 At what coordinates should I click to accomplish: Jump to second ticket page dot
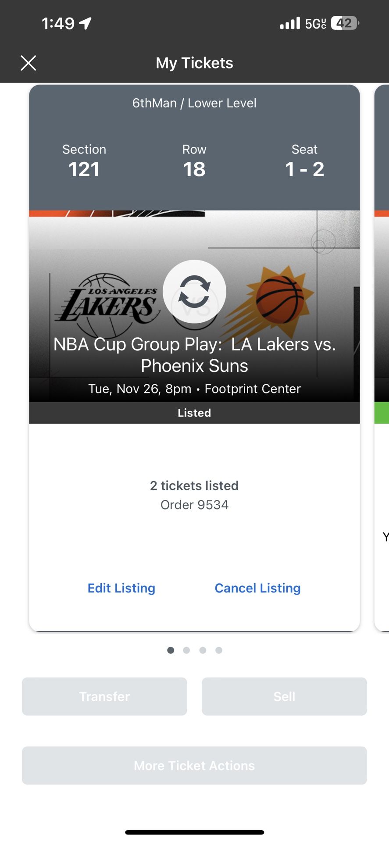[x=186, y=650]
